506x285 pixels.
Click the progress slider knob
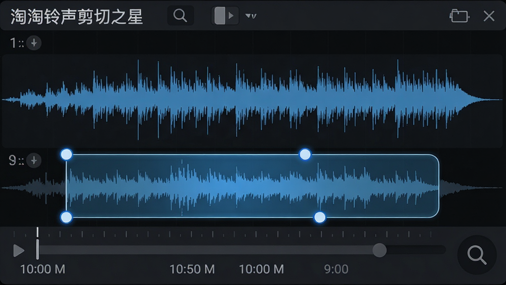(x=379, y=250)
